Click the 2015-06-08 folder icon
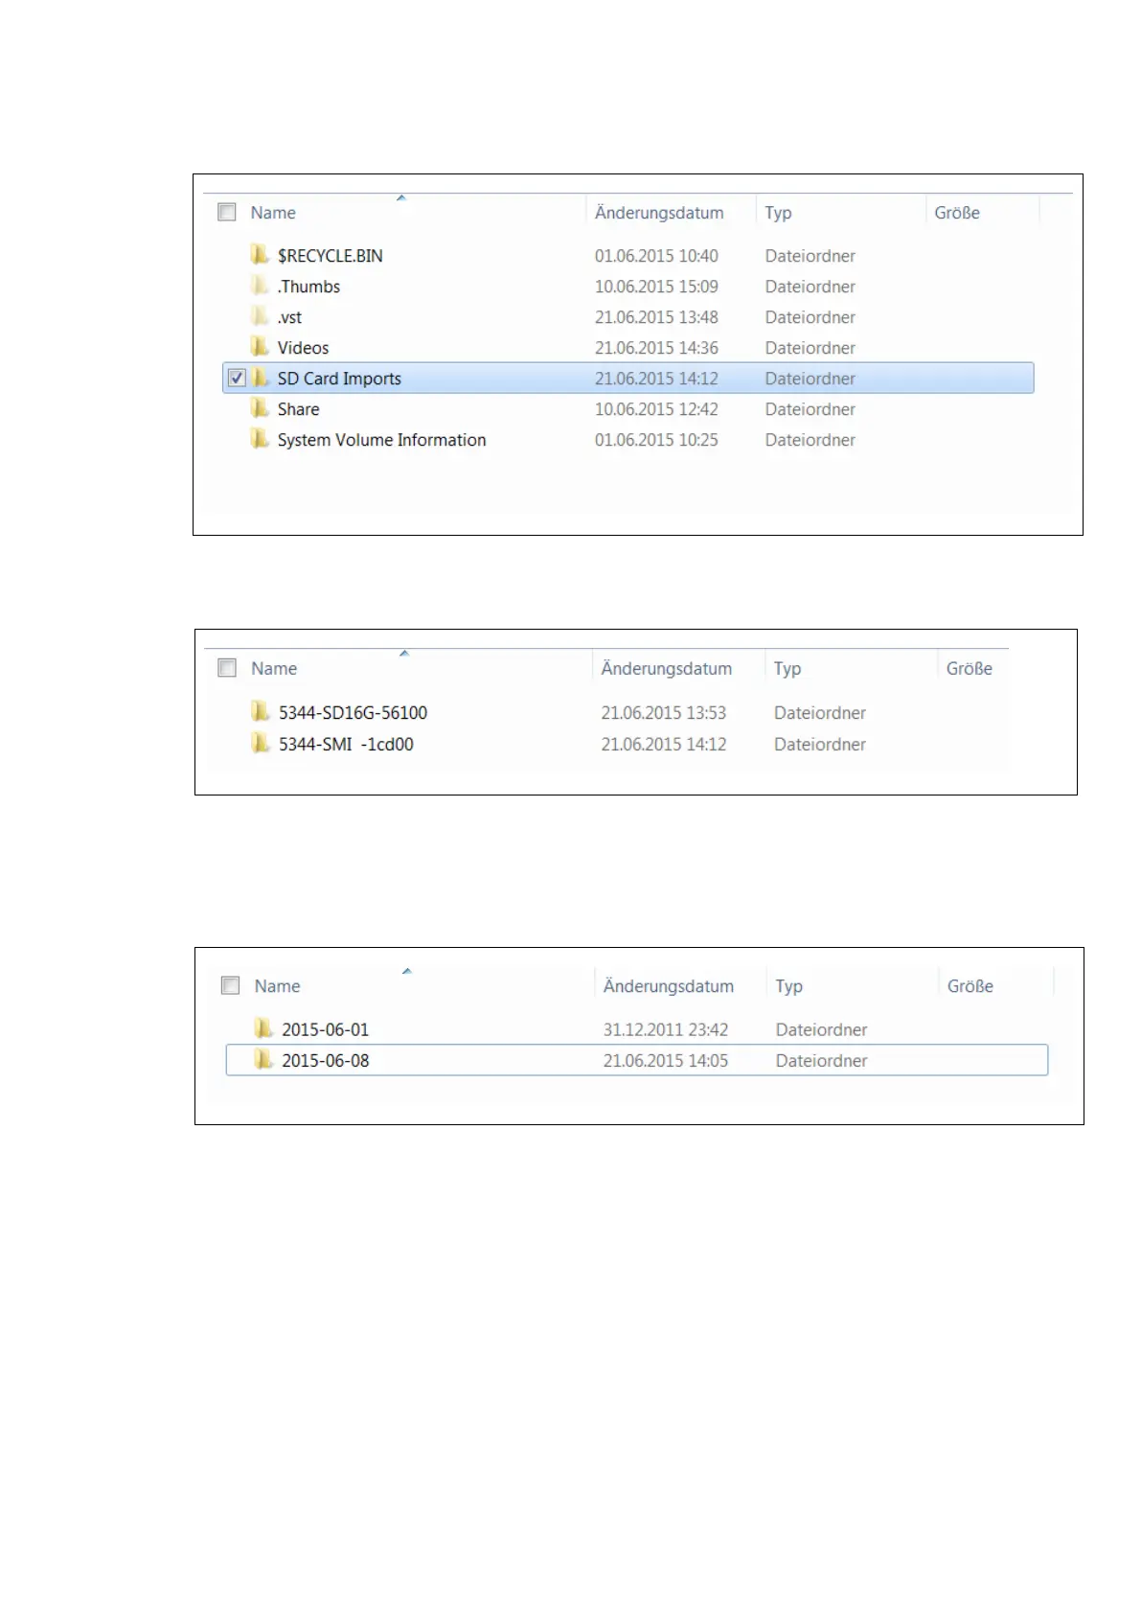This screenshot has height=1614, width=1141. (263, 1060)
